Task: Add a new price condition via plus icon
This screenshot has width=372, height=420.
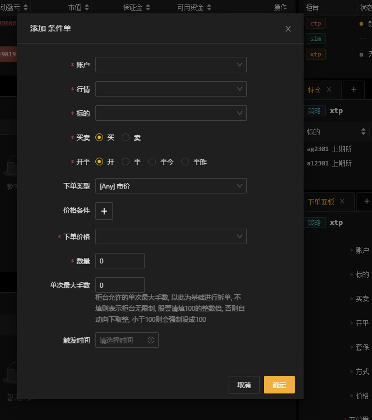Action: click(x=104, y=211)
